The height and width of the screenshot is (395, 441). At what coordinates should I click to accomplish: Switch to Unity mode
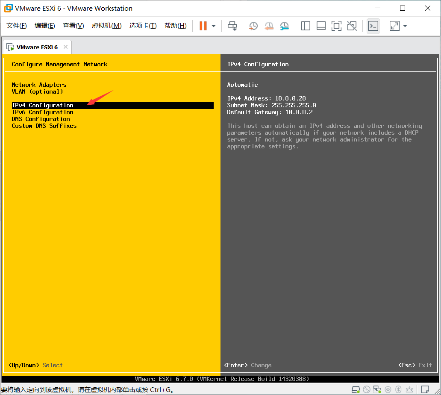[352, 26]
